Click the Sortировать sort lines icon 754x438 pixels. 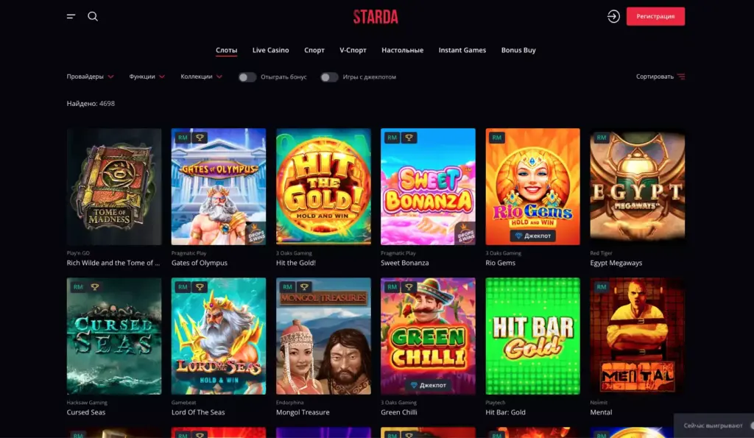(x=681, y=77)
